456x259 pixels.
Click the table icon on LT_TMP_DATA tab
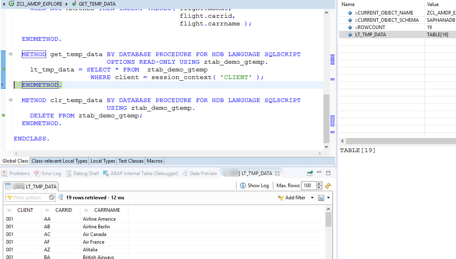pos(8,187)
